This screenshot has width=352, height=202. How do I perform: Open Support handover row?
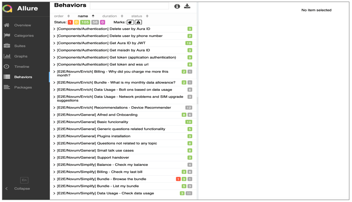pos(123,158)
